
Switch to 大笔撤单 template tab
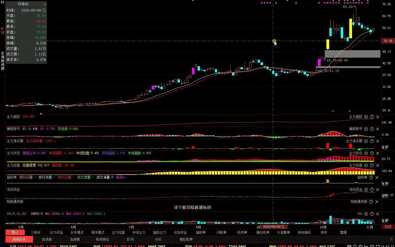click(283, 232)
